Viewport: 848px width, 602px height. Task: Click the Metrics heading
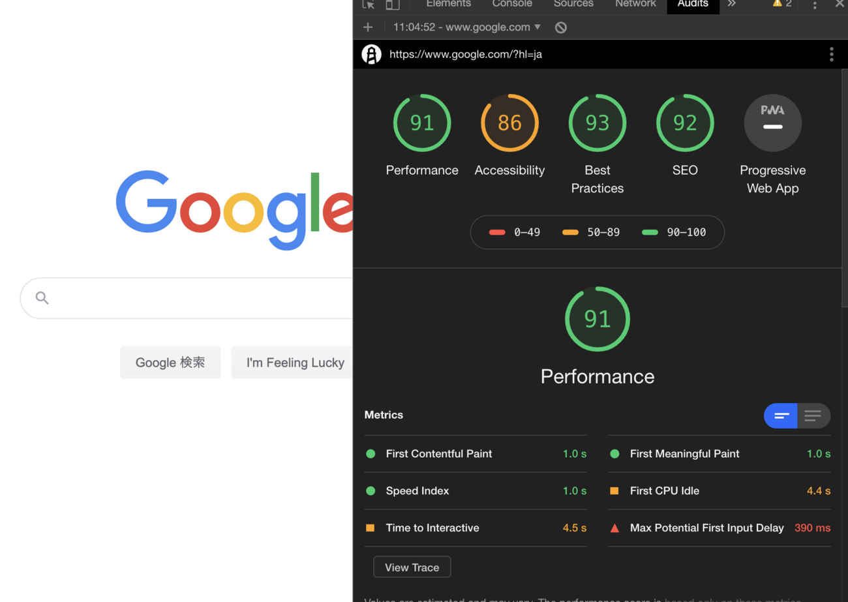(384, 415)
